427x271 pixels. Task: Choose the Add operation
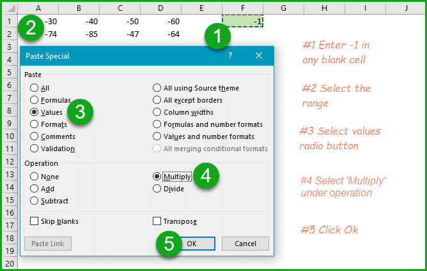coord(34,189)
